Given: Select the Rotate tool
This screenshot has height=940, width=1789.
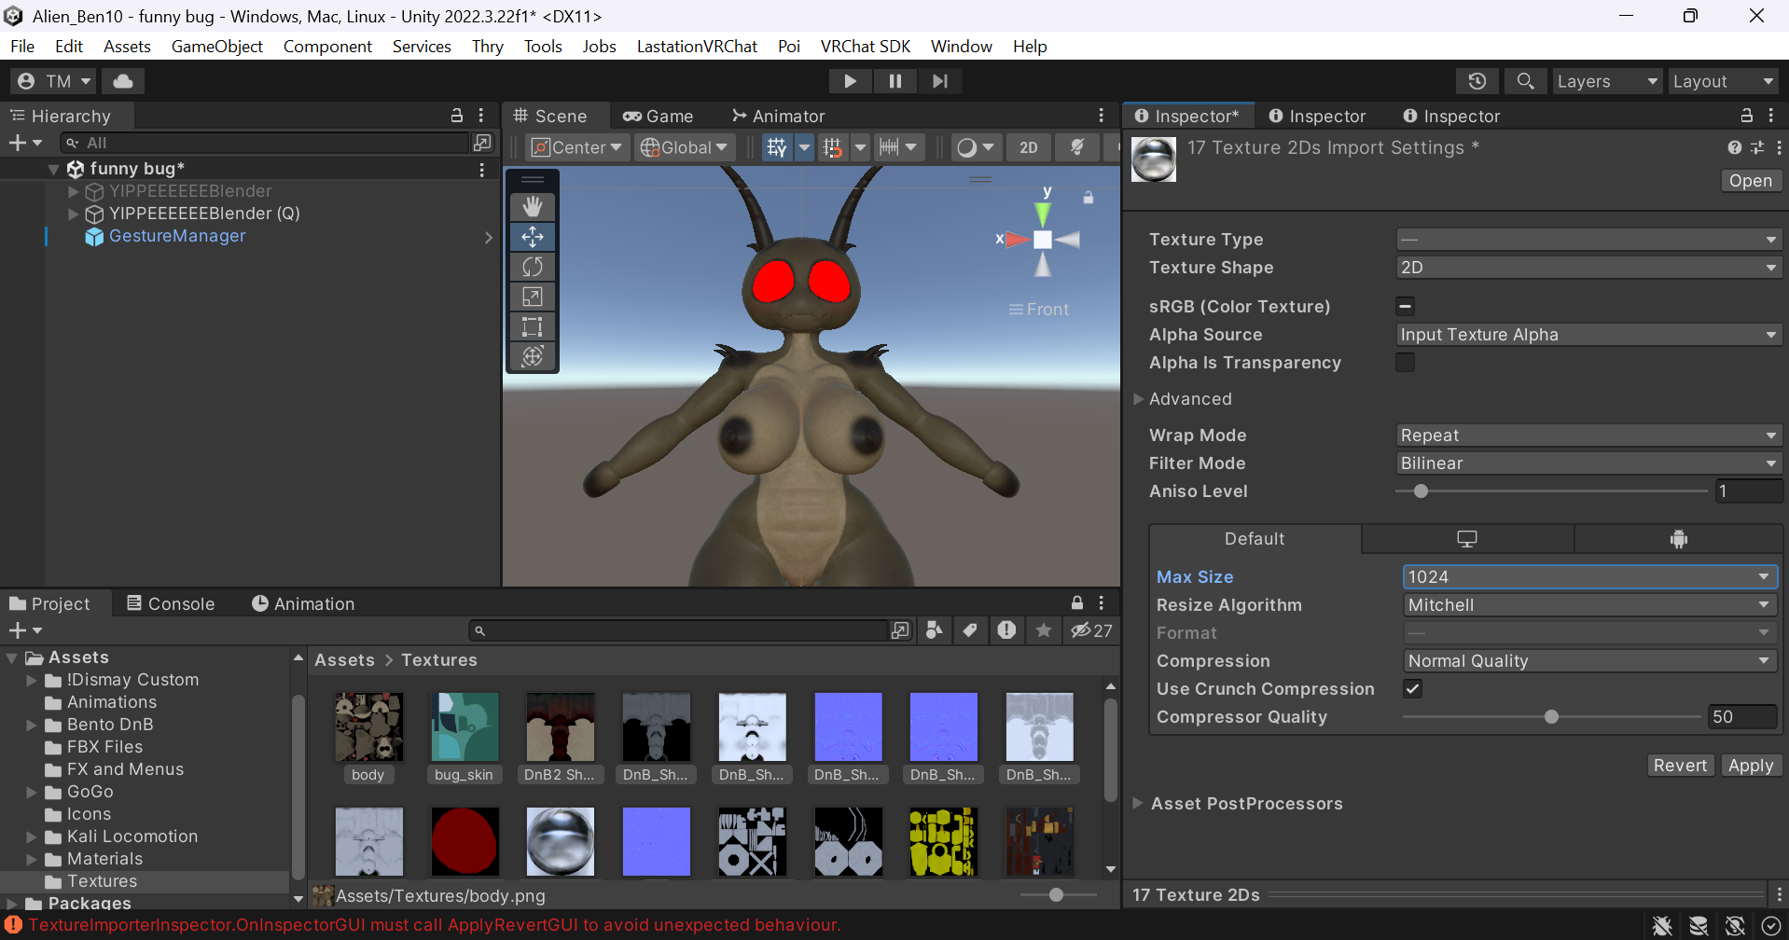Looking at the screenshot, I should click(533, 267).
